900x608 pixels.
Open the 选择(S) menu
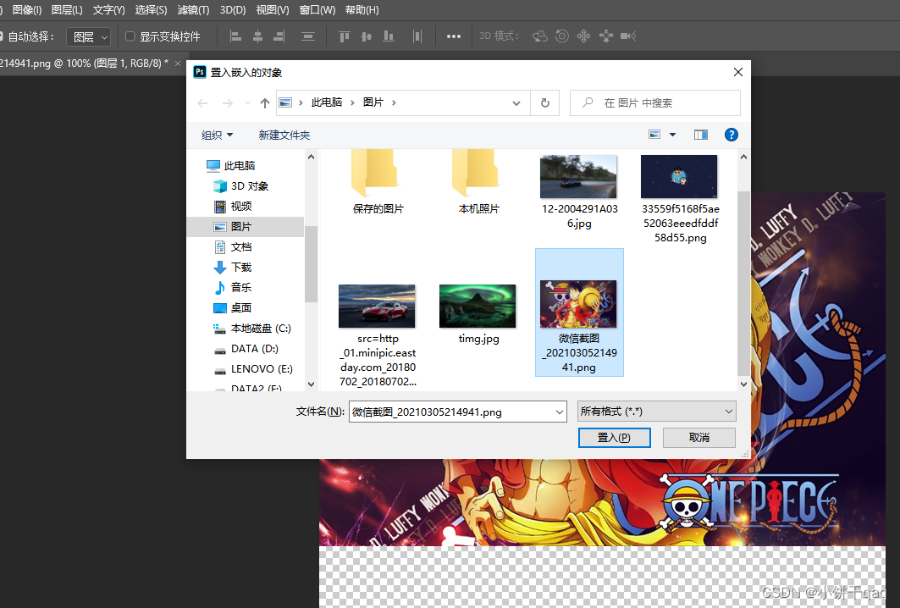pos(151,10)
